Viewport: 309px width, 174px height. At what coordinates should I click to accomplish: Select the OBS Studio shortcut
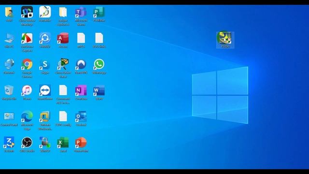(x=27, y=143)
